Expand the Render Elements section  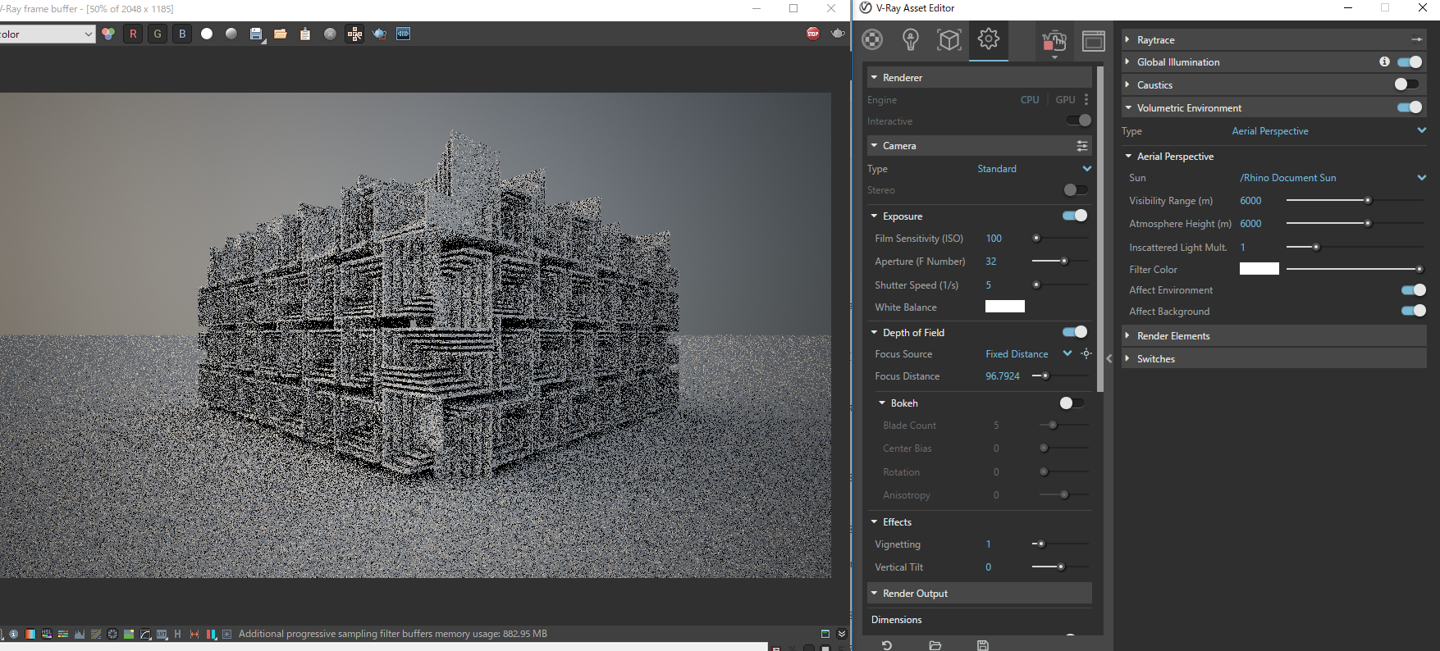point(1173,336)
